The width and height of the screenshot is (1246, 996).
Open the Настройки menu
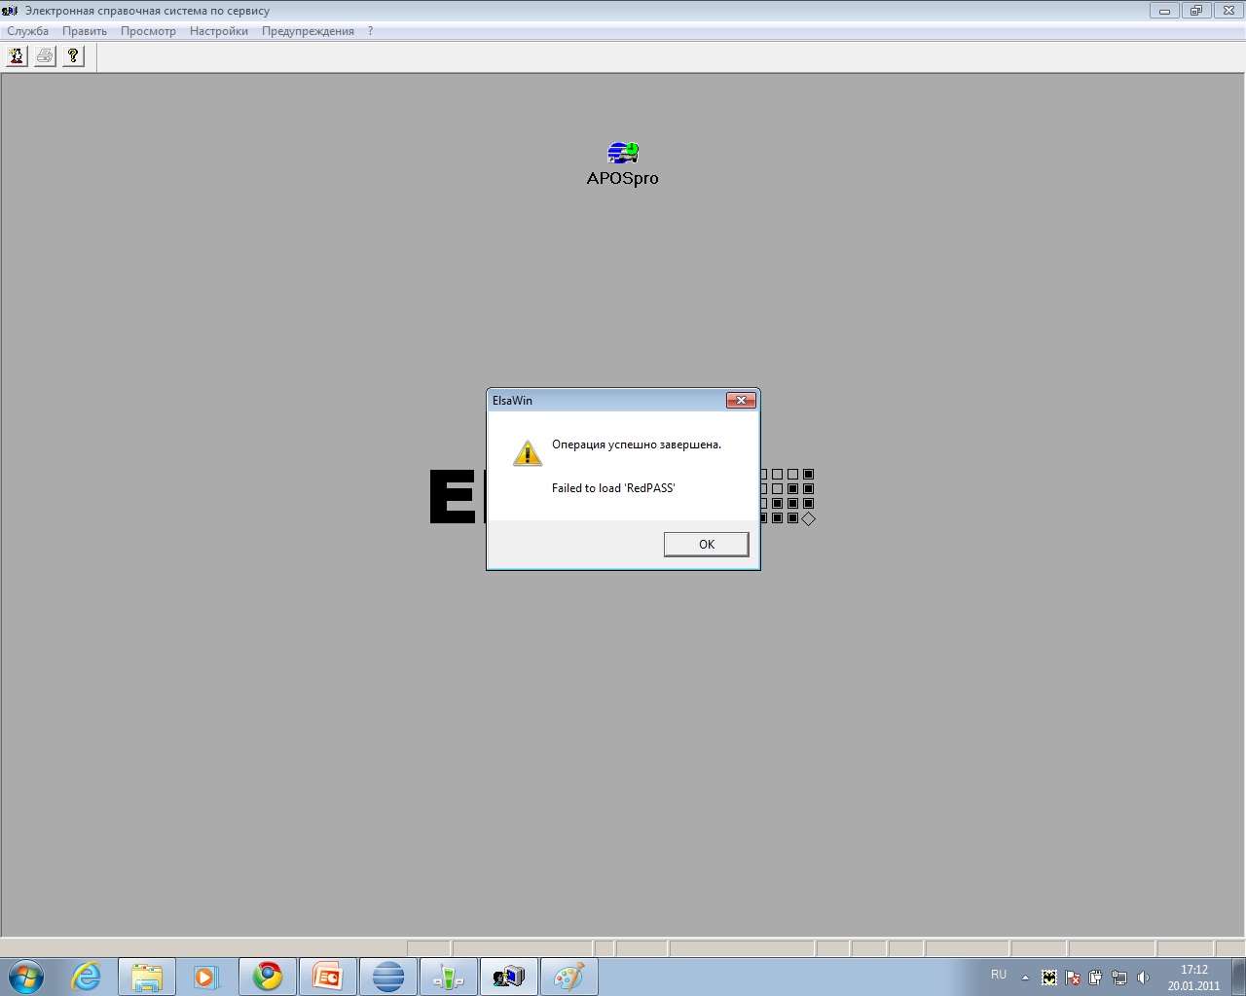[x=219, y=31]
